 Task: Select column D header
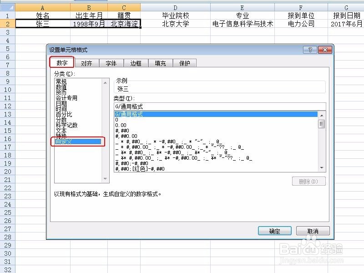click(175, 7)
